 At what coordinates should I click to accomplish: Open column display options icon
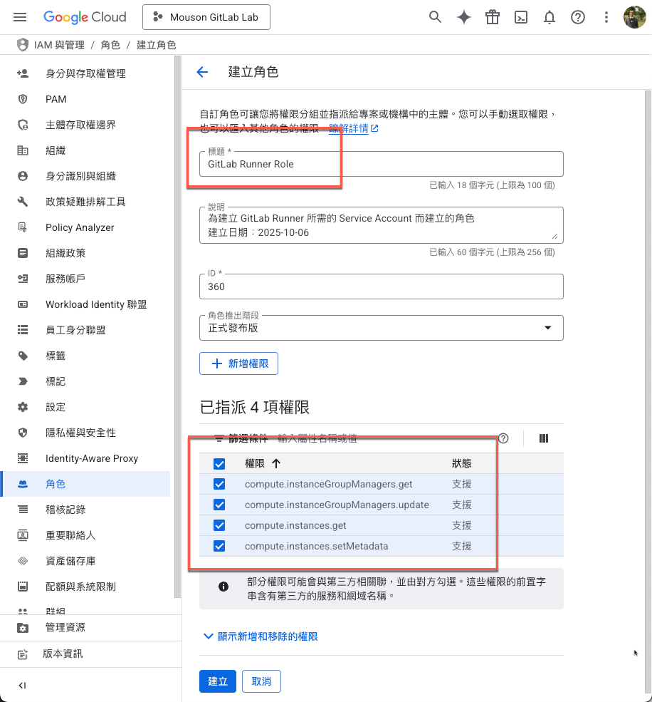click(544, 438)
